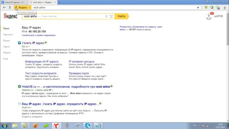The image size is (229, 129).
Task: Switch to the "Картинки" search section
Action: pyautogui.click(x=8, y=34)
